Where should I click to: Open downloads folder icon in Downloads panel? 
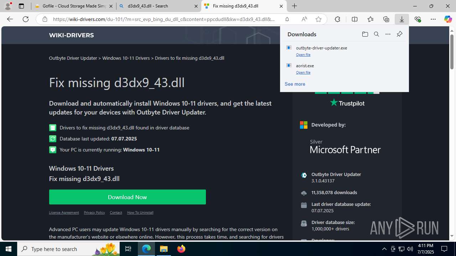365,34
